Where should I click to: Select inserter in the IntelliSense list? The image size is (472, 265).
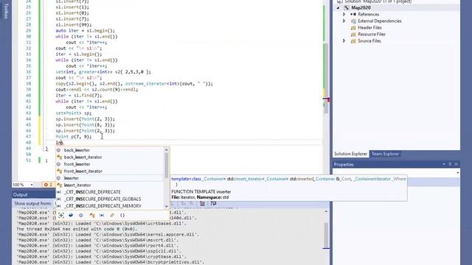point(71,178)
